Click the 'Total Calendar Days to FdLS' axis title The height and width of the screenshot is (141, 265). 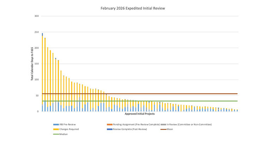(32, 64)
